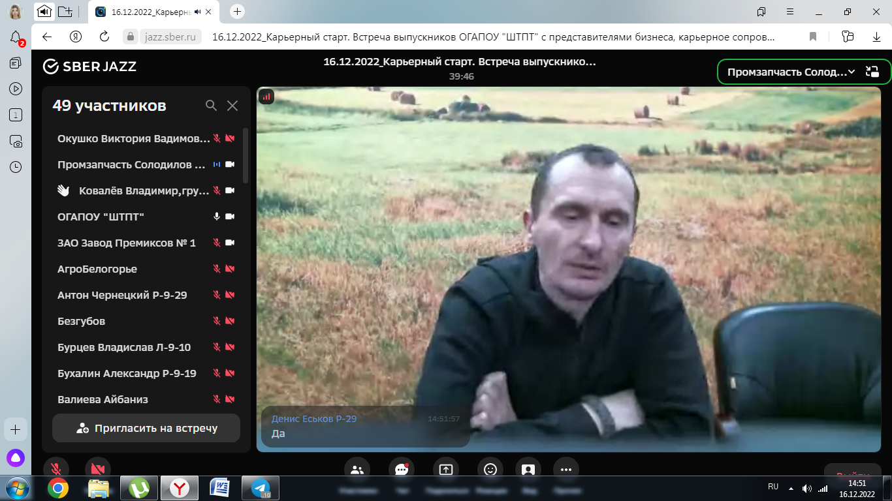892x501 pixels.
Task: Open the view layout icon
Action: (x=528, y=469)
